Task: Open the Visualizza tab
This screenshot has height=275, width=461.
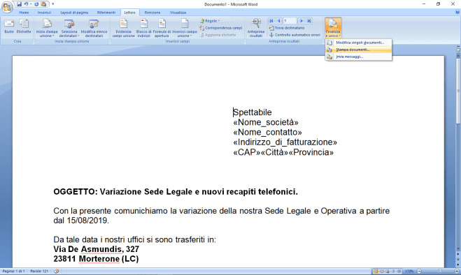Action: [178, 13]
